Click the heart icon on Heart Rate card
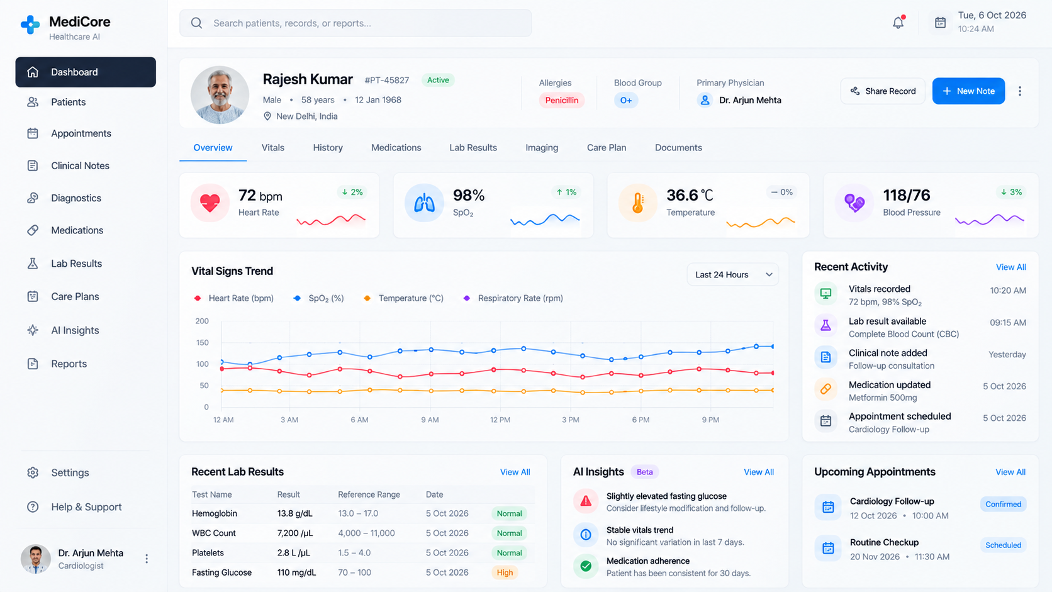This screenshot has height=592, width=1052. click(210, 203)
